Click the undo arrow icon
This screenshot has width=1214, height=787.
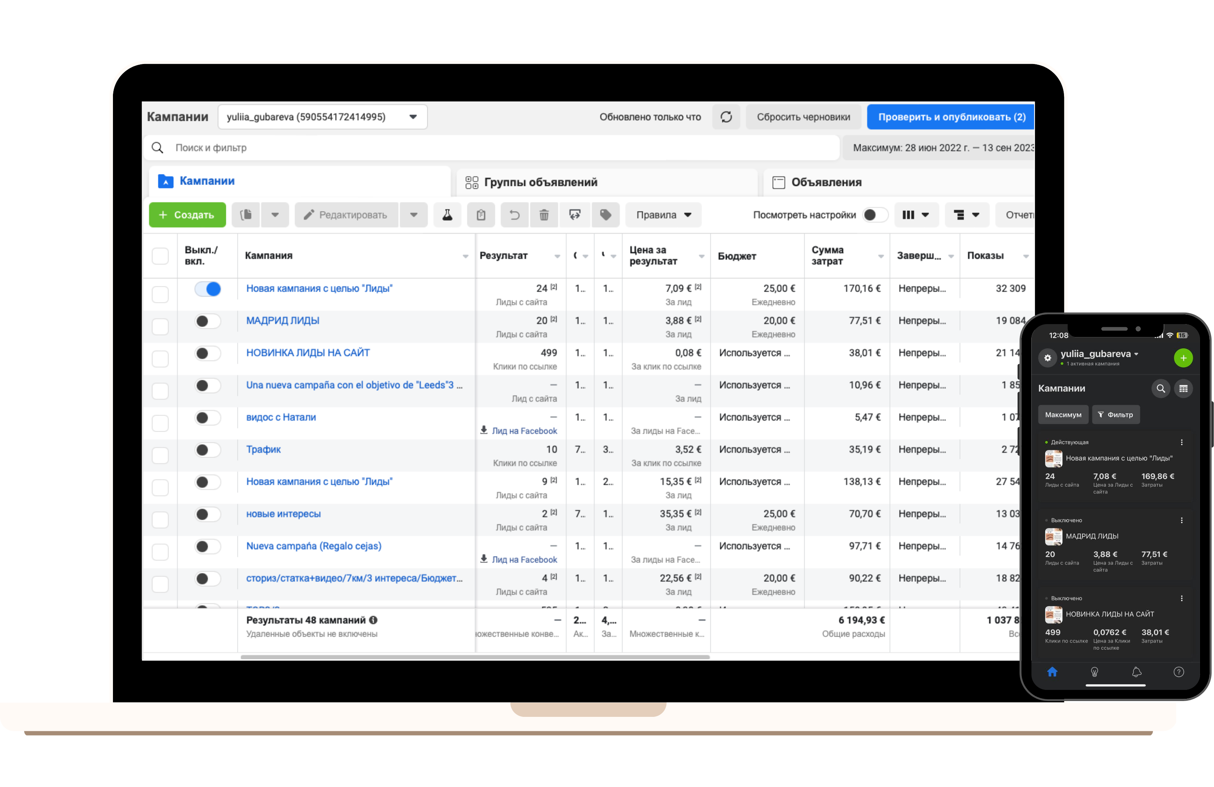point(515,215)
